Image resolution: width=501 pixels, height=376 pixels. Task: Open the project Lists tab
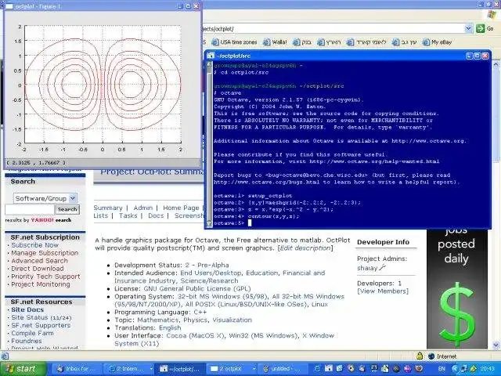coord(101,216)
